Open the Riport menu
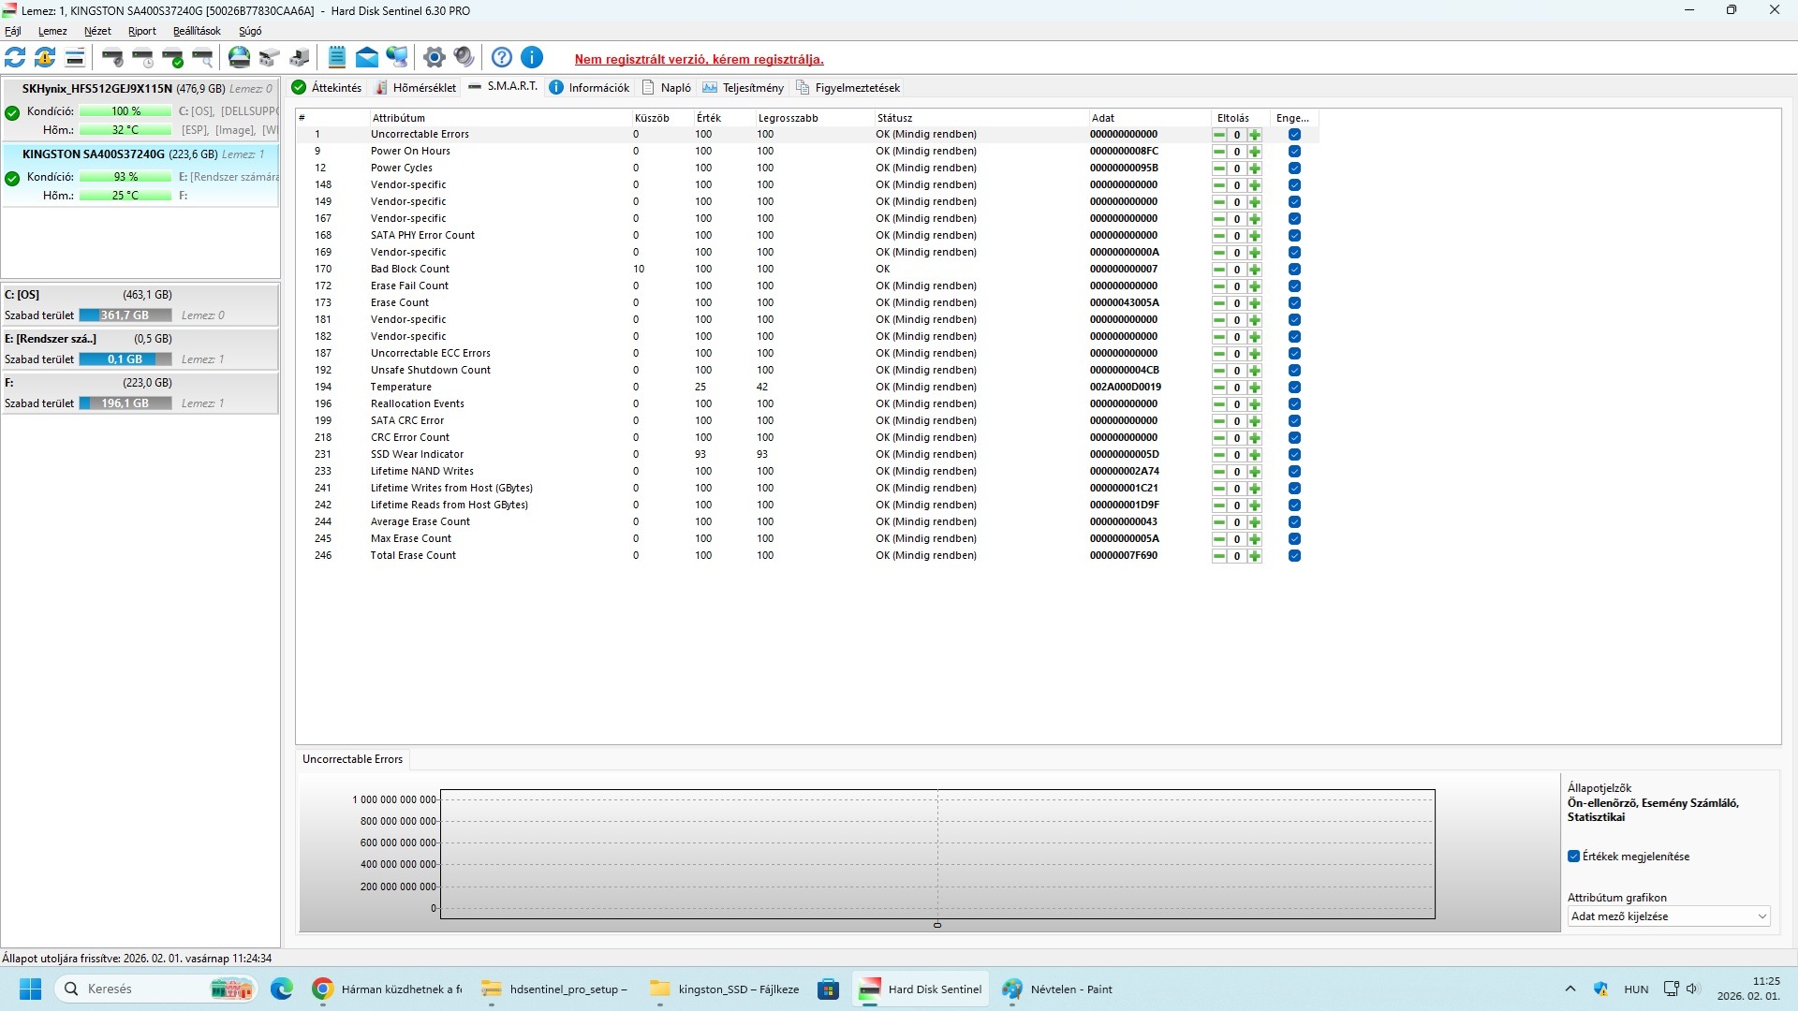The image size is (1798, 1011). coord(142,31)
